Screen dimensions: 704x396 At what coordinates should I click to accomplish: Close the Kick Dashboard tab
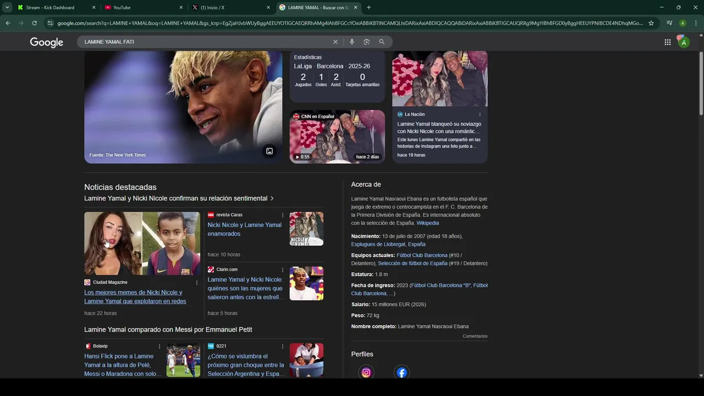coord(94,8)
